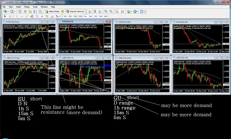Image resolution: width=231 pixels, height=139 pixels.
Task: Set timeframe to M30
Action: (x=81, y=16)
